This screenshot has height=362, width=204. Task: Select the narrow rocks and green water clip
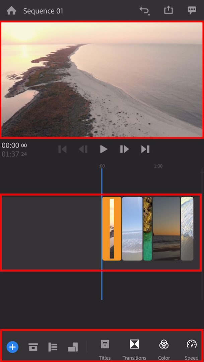coord(148,229)
